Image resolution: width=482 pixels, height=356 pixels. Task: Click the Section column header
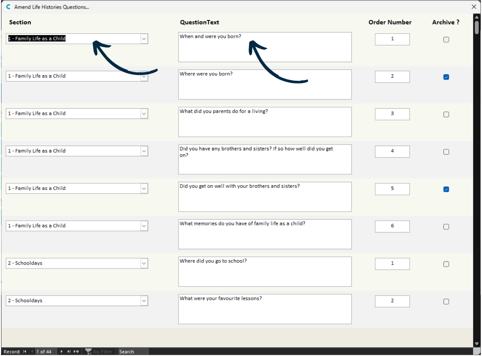click(x=20, y=22)
